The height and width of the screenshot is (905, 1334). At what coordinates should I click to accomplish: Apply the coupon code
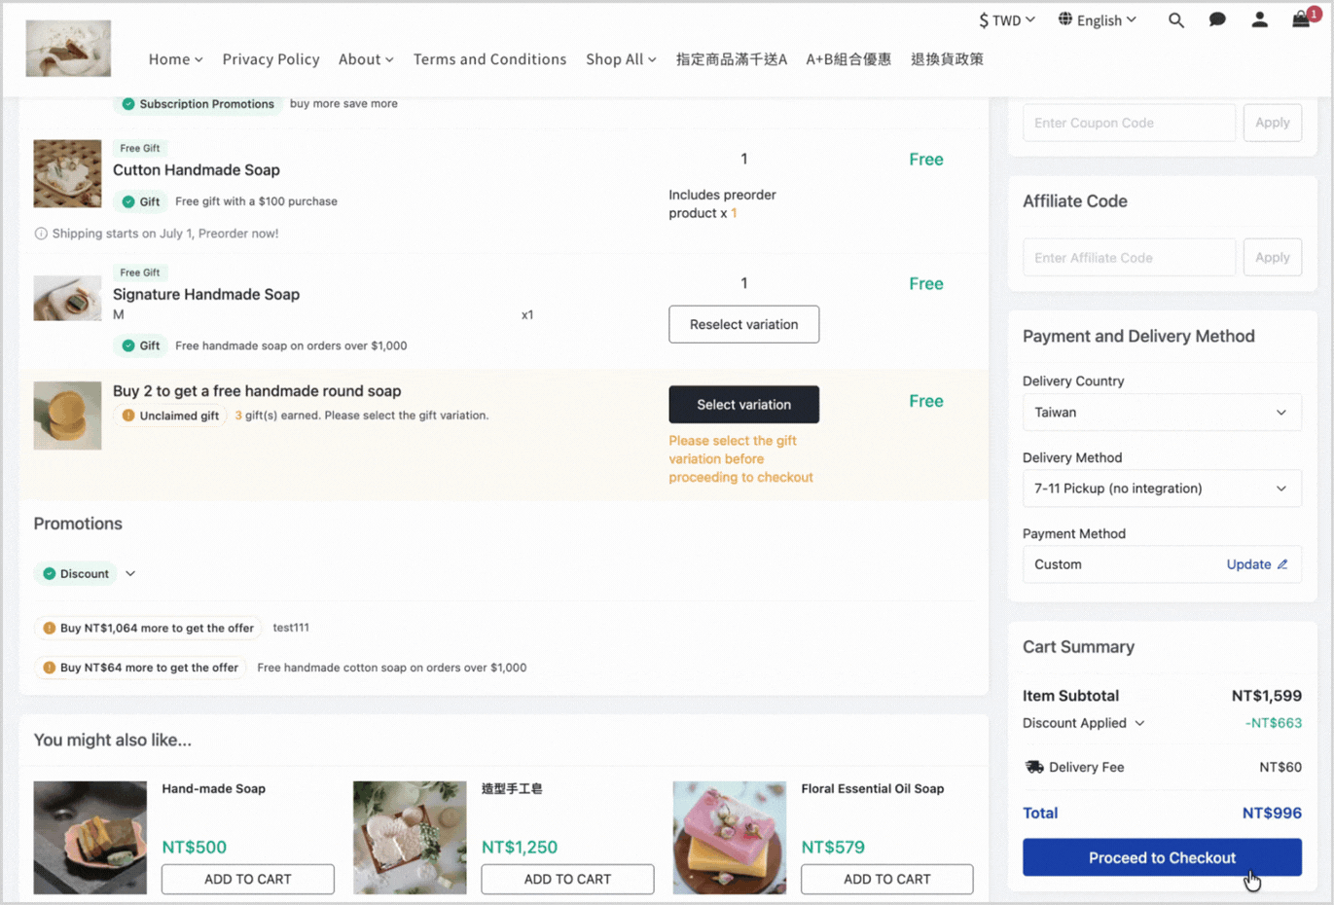[1272, 123]
